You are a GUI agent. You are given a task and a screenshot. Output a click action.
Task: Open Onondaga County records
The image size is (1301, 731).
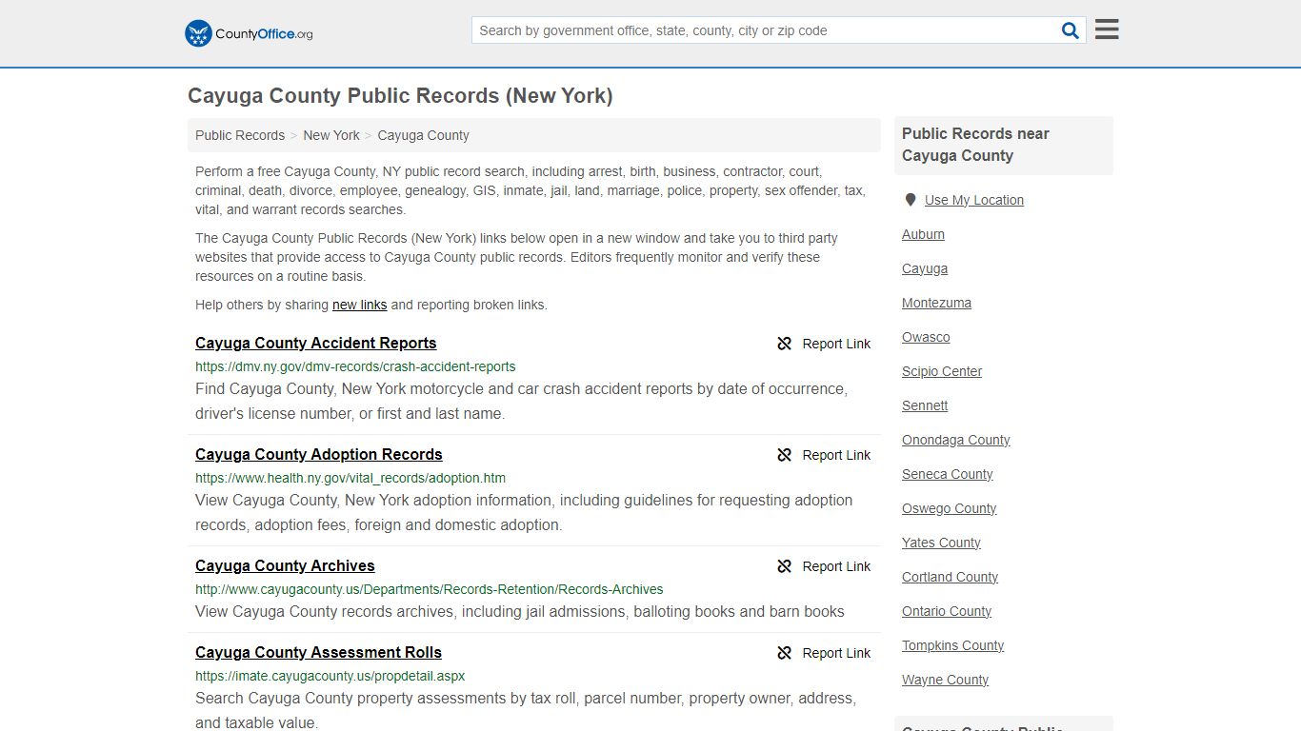point(955,440)
